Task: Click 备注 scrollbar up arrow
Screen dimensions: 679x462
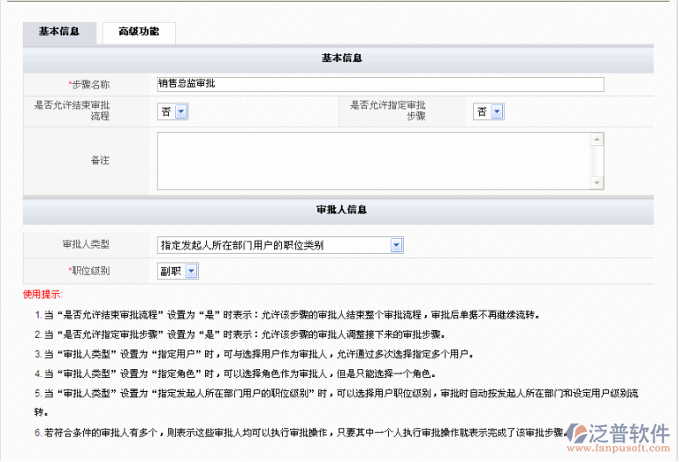Action: (x=598, y=139)
